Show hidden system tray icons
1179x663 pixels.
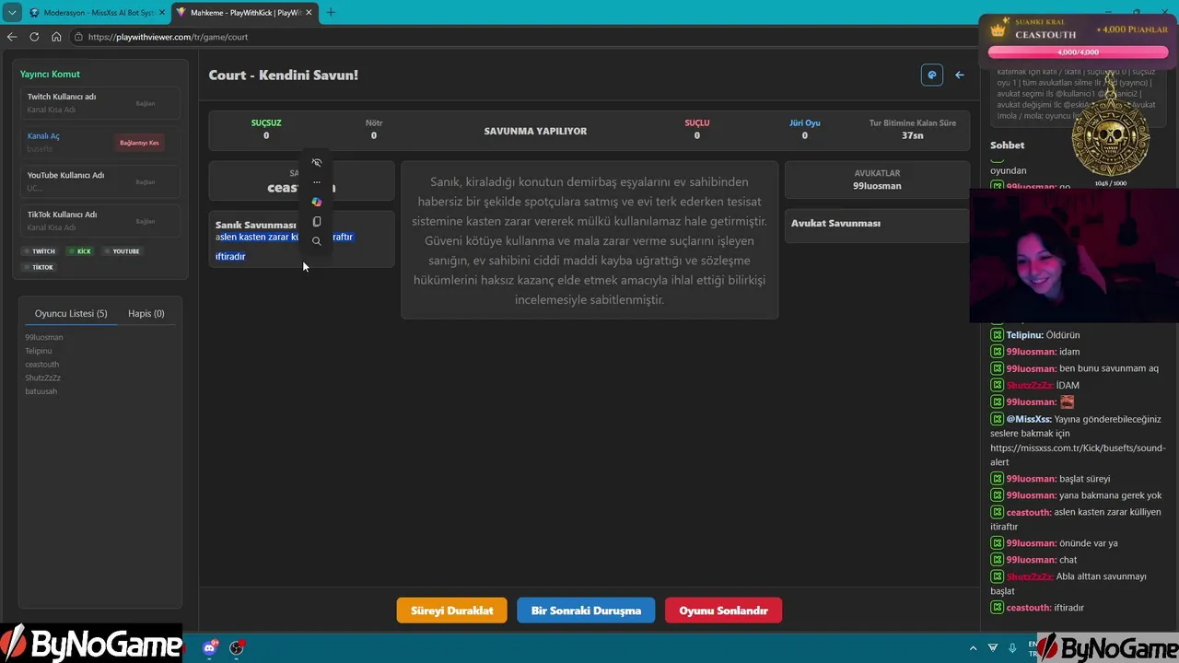pos(973,647)
